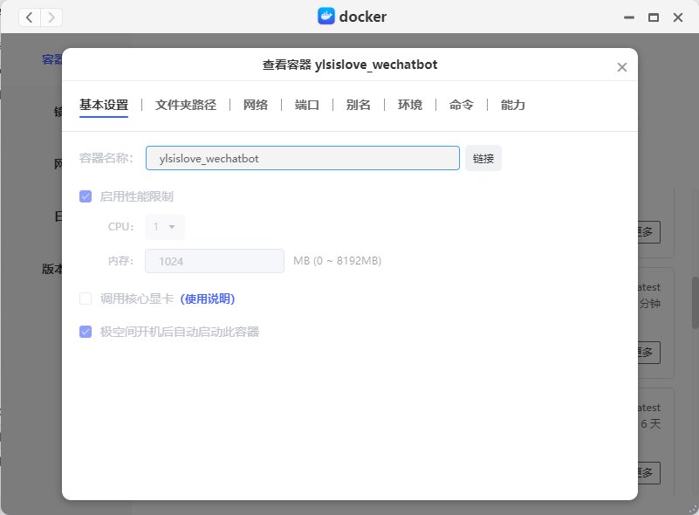Open the 使用说明 link
The height and width of the screenshot is (515, 699).
(208, 299)
